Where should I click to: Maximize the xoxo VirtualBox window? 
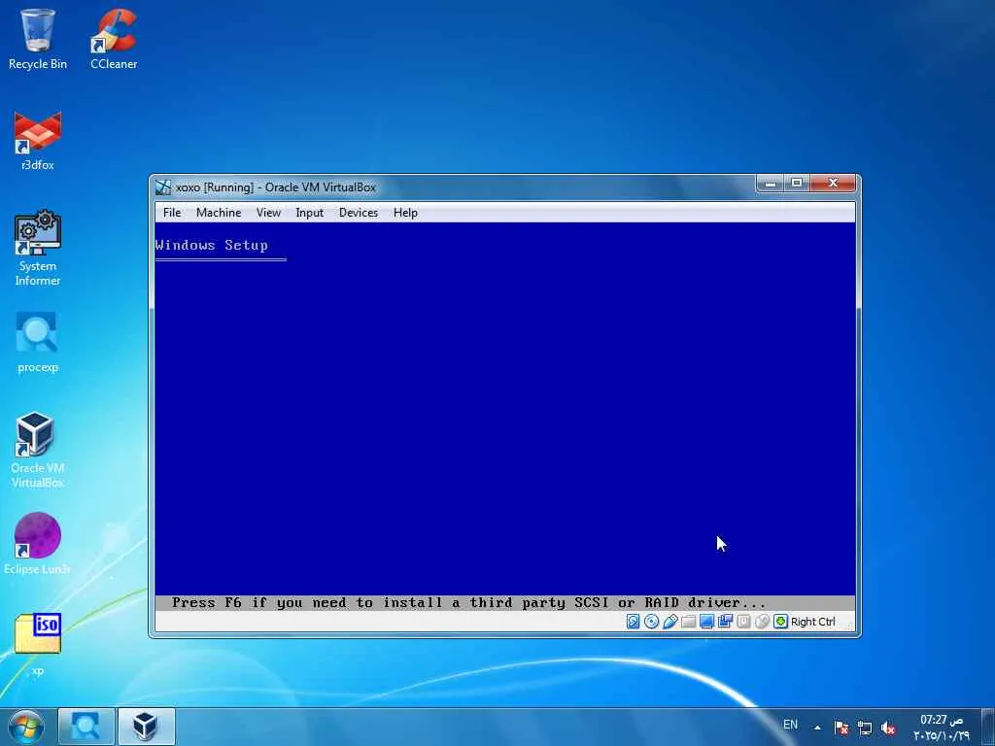pos(797,184)
